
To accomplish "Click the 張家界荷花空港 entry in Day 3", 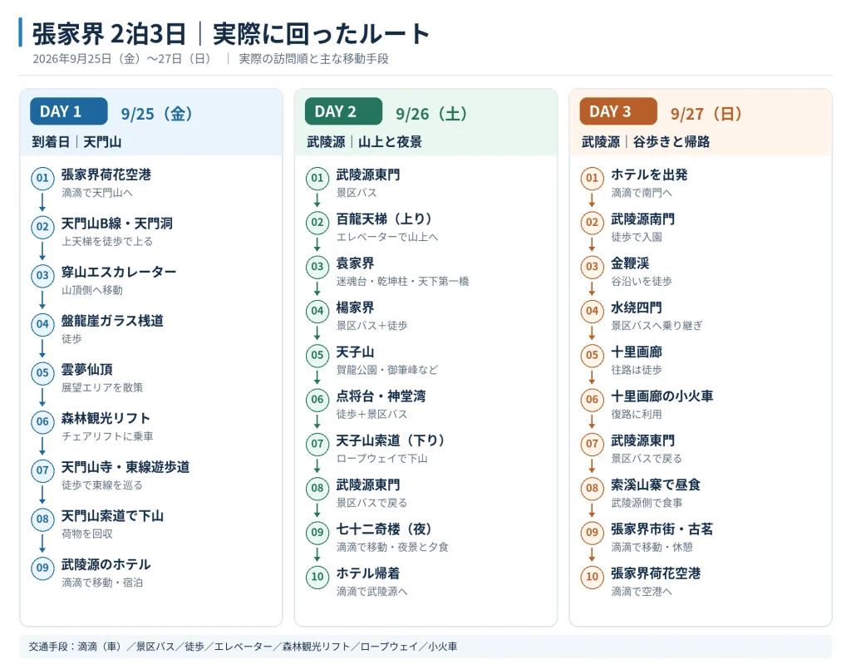I will coord(655,573).
